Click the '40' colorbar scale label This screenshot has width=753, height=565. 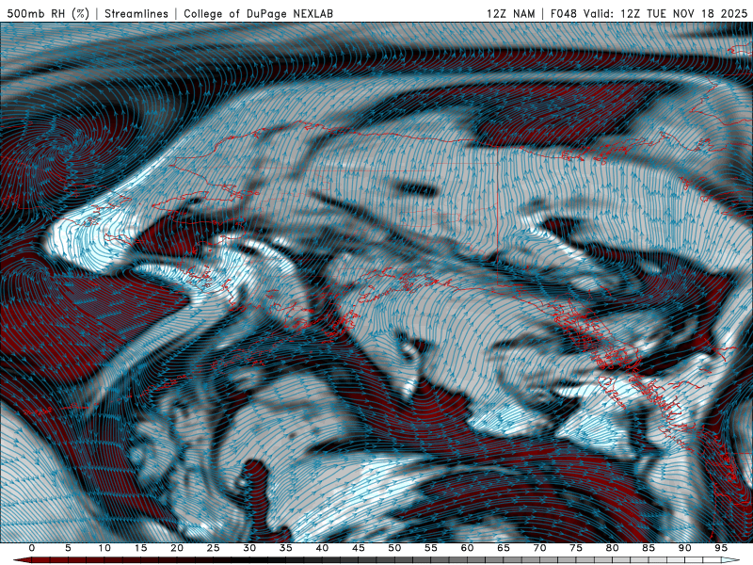click(x=322, y=548)
